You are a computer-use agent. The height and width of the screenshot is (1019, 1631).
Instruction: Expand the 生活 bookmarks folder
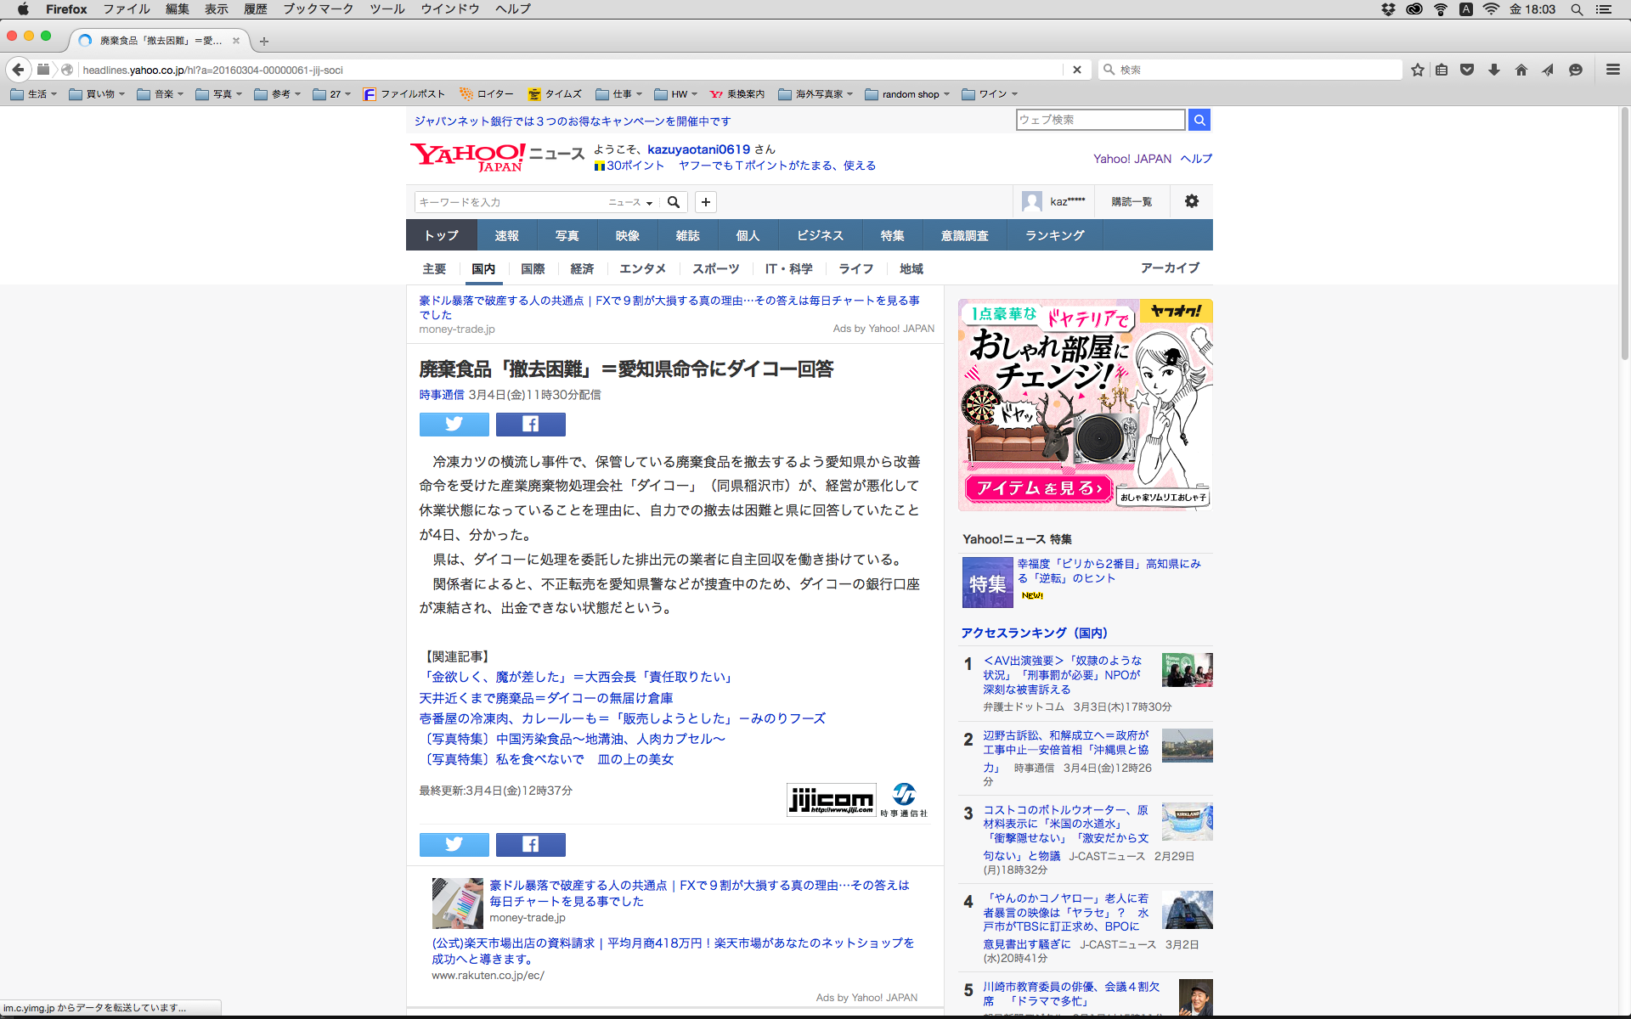pos(34,94)
